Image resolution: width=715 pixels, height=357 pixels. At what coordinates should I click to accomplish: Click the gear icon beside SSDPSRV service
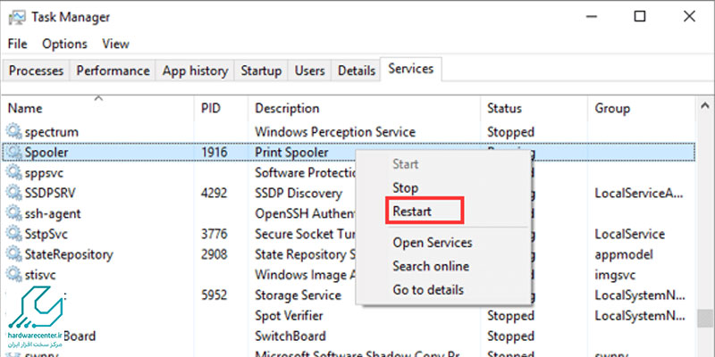pyautogui.click(x=13, y=193)
